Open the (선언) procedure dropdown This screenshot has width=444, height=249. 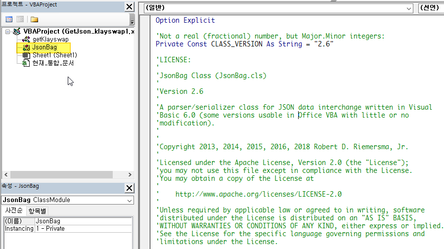(x=431, y=8)
